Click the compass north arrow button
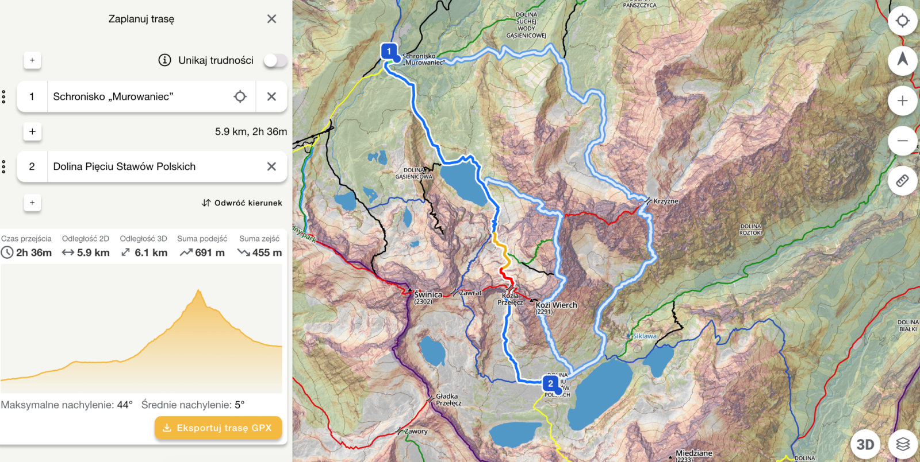 click(902, 60)
